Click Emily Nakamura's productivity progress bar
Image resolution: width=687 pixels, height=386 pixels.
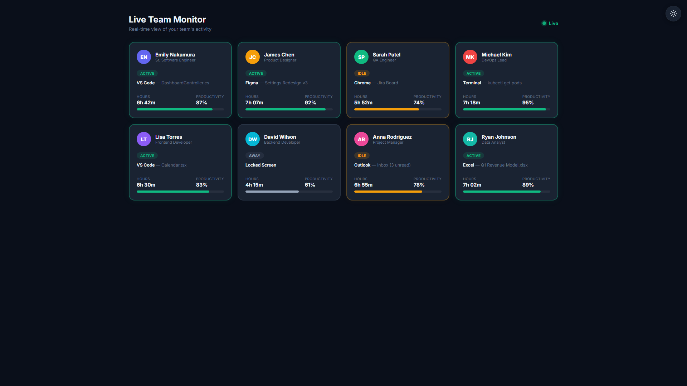tap(180, 109)
